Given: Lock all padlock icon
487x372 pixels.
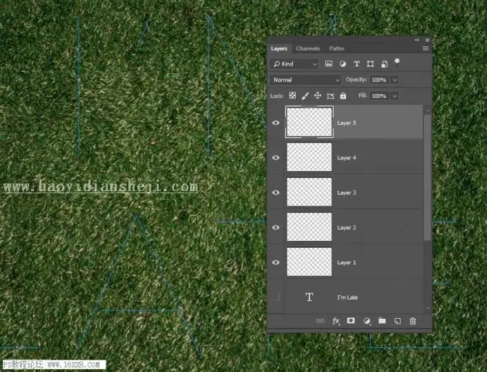Looking at the screenshot, I should click(x=343, y=95).
